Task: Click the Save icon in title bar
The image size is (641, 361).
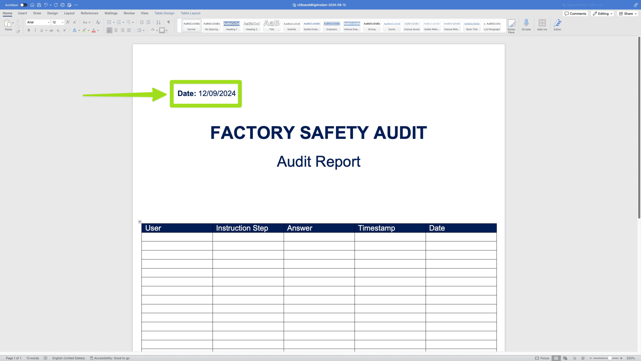Action: coord(39,5)
